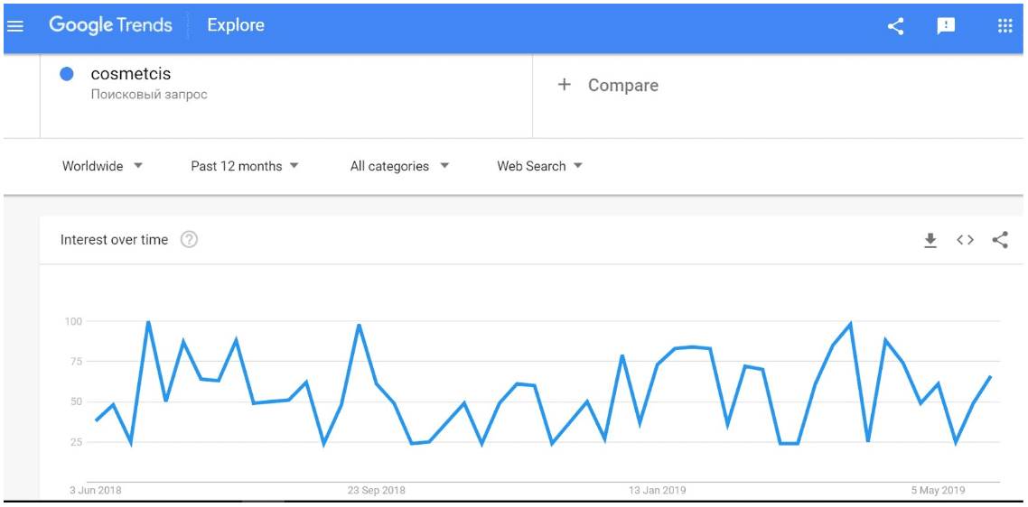The width and height of the screenshot is (1028, 507).
Task: Click the 23 Sep 2018 peak on chart
Action: tap(359, 325)
